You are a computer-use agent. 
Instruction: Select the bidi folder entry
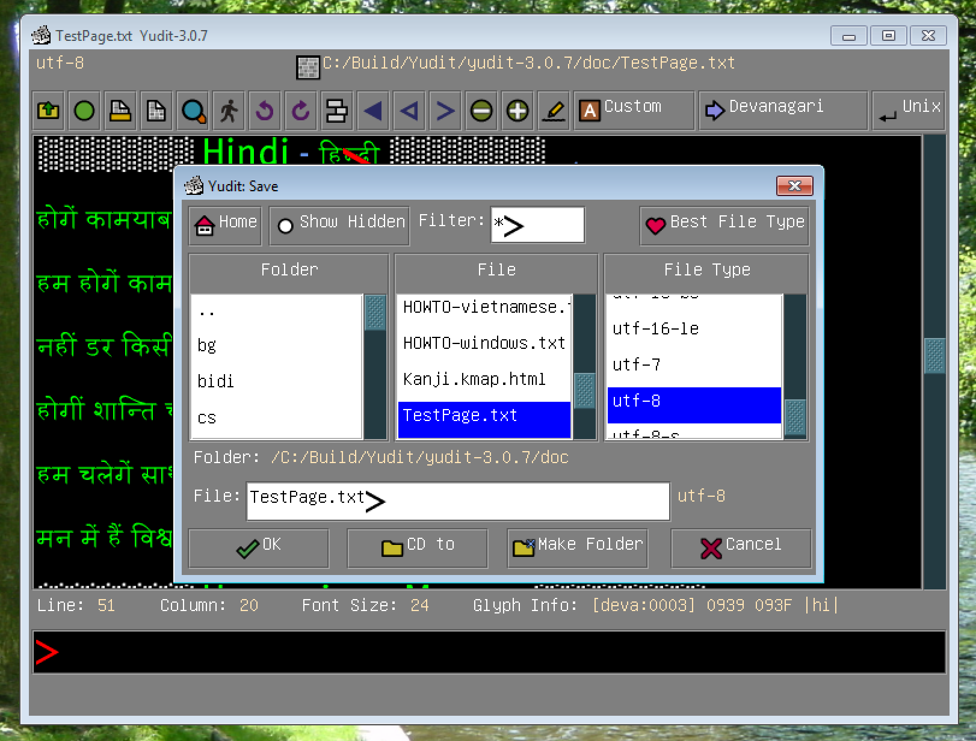pyautogui.click(x=216, y=381)
